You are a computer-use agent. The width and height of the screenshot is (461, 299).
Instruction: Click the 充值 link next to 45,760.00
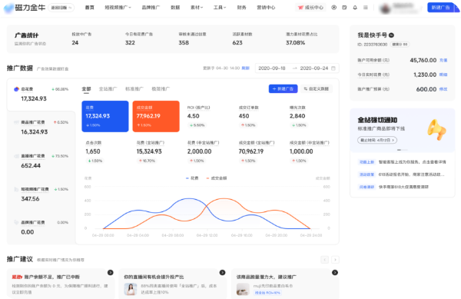coord(443,60)
